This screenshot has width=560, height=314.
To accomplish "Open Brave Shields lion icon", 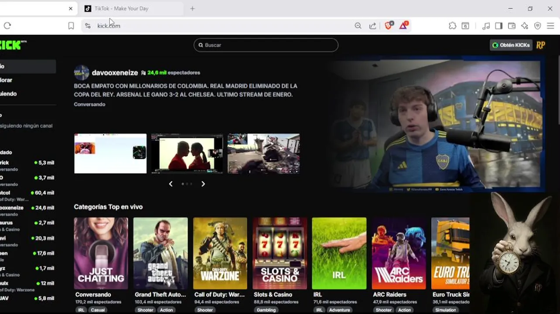I will coord(389,25).
